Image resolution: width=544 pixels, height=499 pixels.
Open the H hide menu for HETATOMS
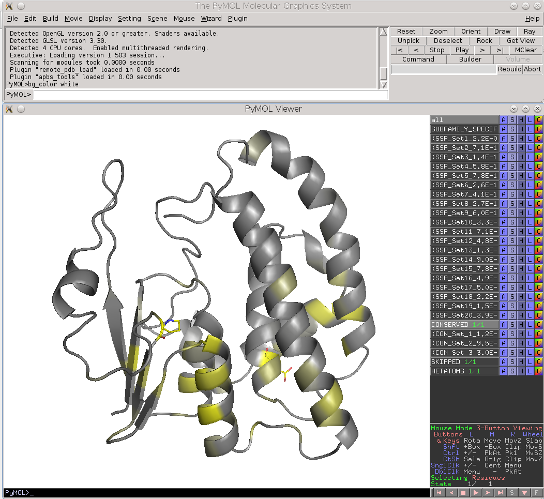click(x=521, y=371)
